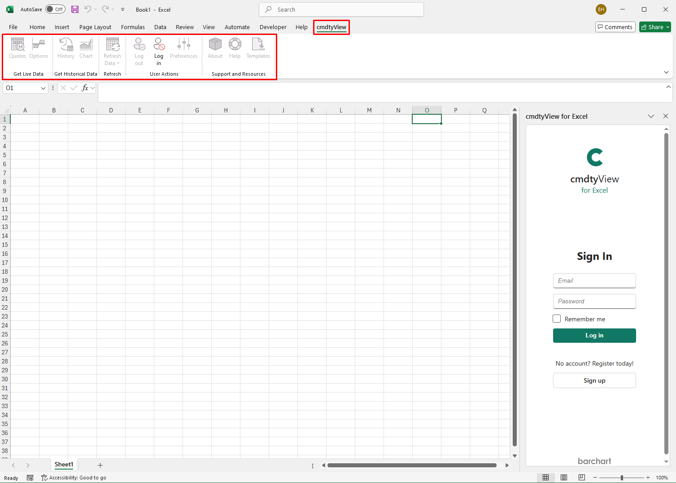Screen dimensions: 676x483
Task: Click Accessibility: Good to go status
Action: click(74, 478)
